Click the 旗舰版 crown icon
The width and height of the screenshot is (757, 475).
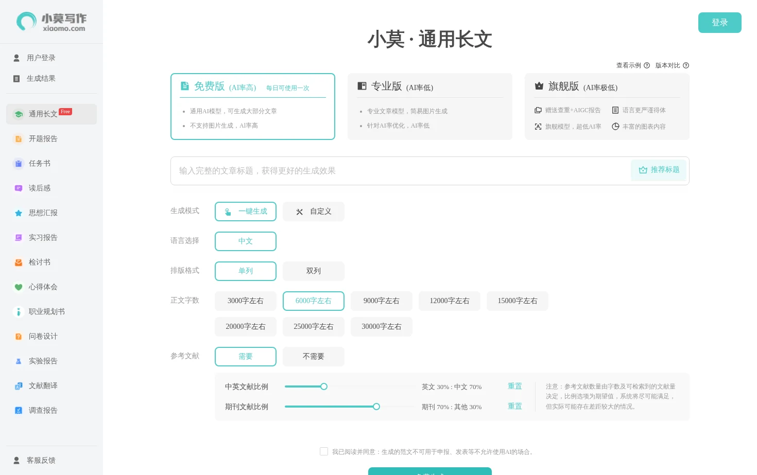click(x=539, y=86)
